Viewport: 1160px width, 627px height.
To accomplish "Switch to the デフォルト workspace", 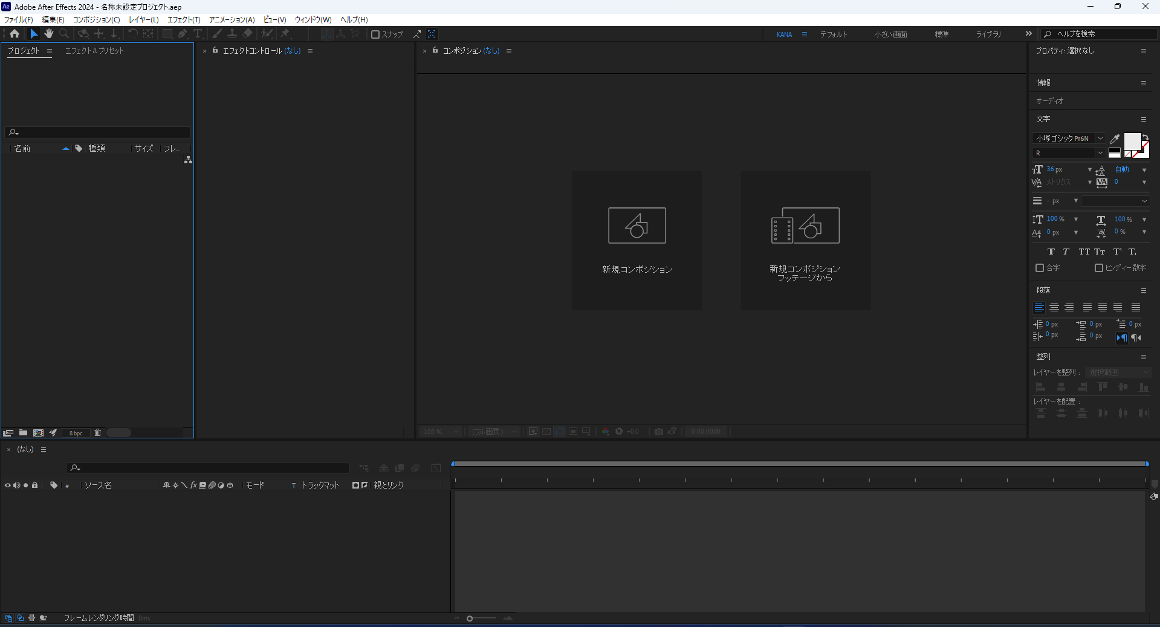I will (834, 34).
